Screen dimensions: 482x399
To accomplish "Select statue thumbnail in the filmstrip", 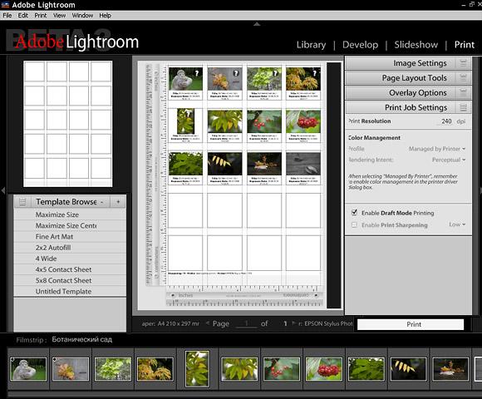I will click(28, 369).
